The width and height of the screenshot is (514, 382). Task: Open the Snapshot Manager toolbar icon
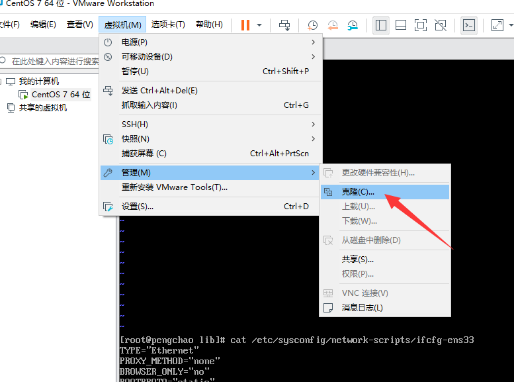tap(353, 25)
